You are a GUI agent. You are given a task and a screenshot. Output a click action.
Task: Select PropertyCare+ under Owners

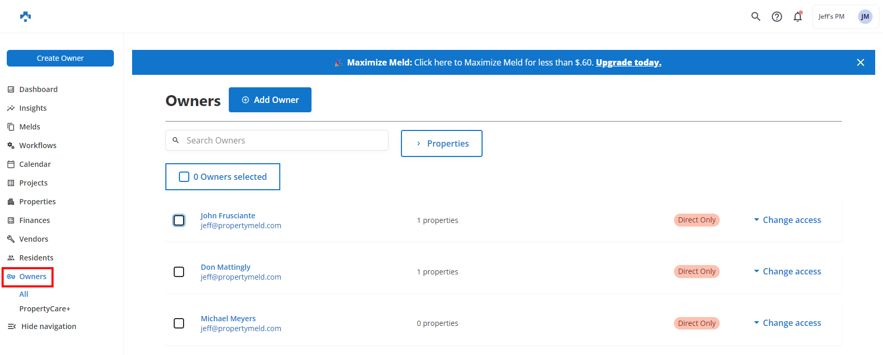click(45, 309)
